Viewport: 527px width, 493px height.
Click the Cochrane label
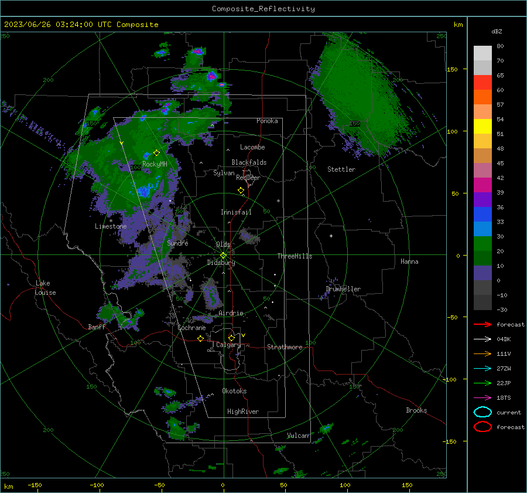point(191,328)
